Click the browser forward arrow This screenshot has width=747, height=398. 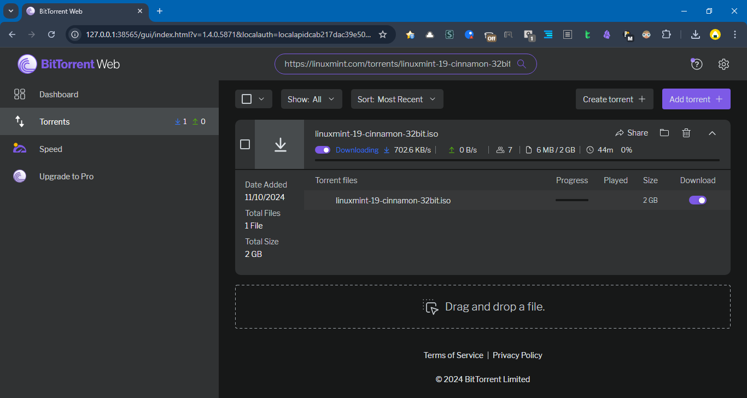tap(32, 34)
